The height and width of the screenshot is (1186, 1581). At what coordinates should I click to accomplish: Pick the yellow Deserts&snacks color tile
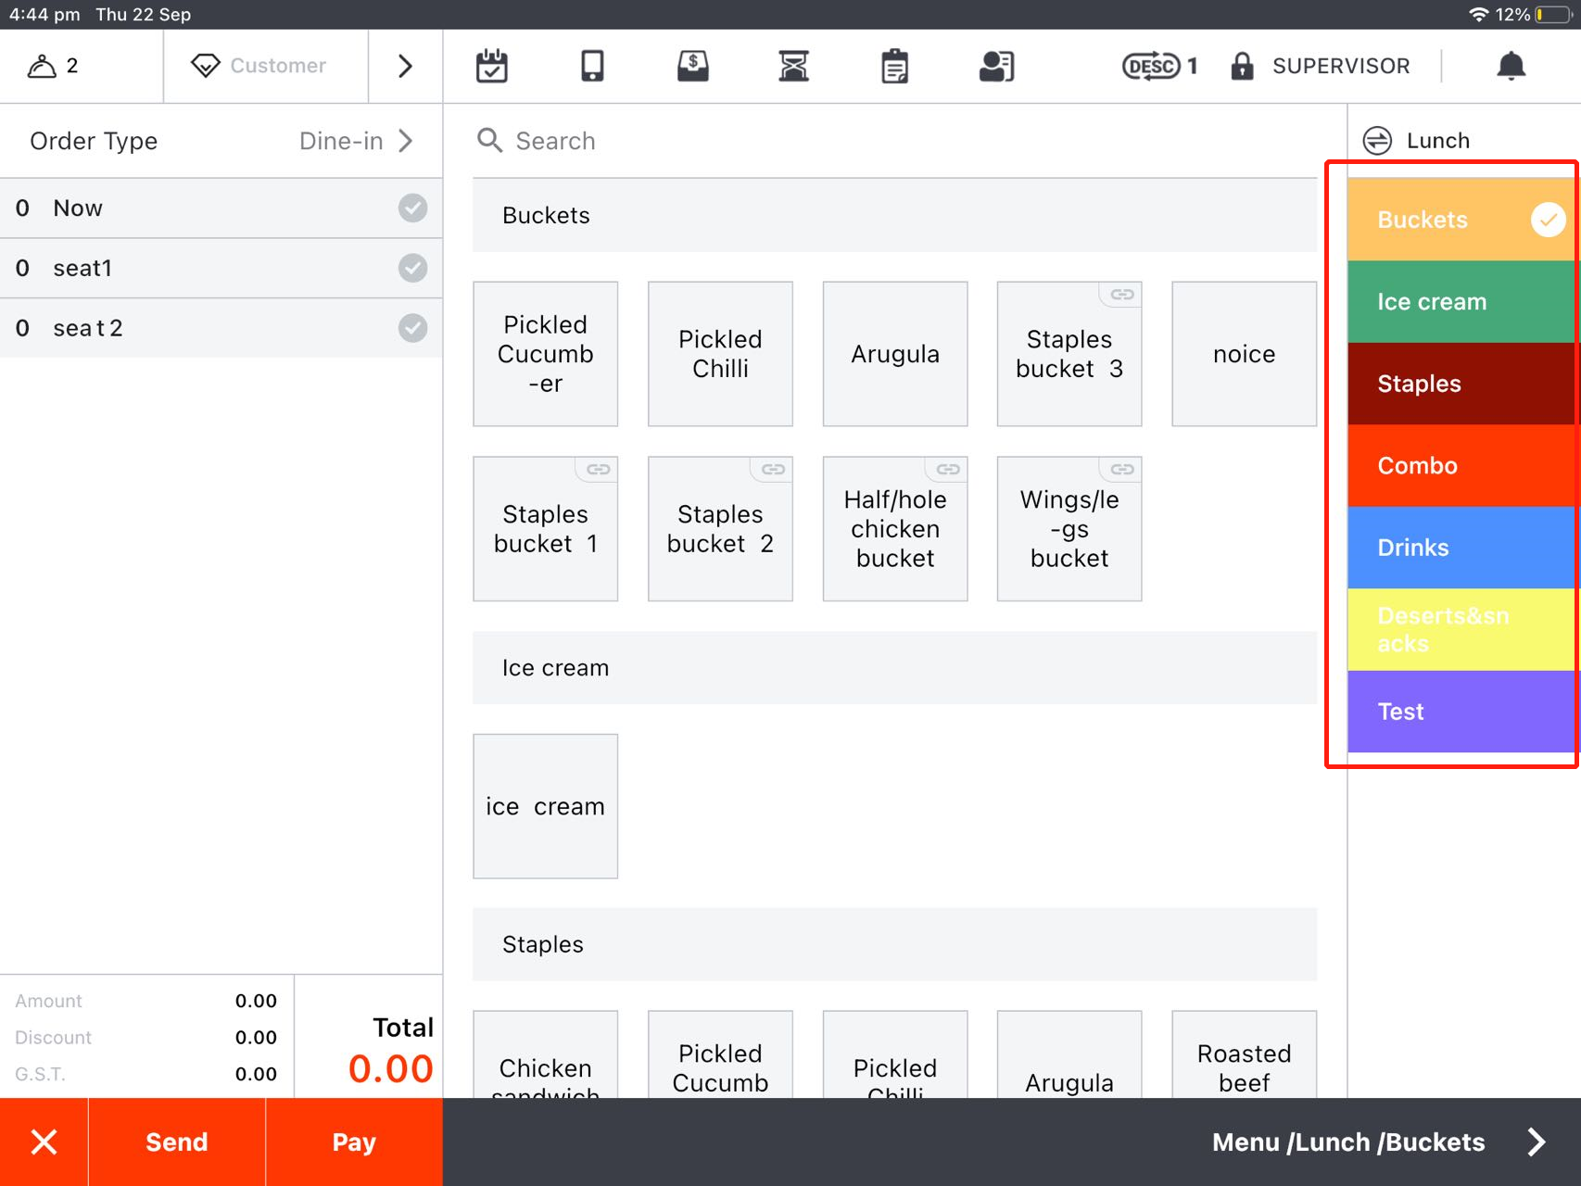pos(1462,629)
